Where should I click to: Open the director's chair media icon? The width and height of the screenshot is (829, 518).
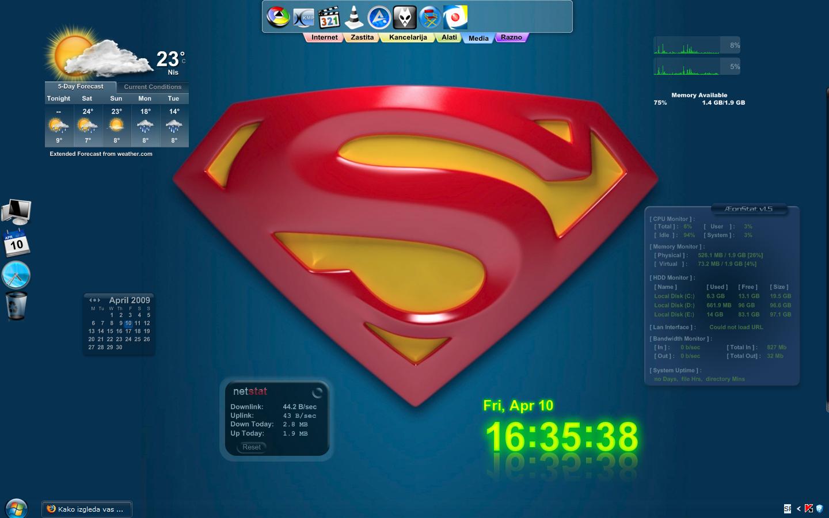tap(429, 18)
